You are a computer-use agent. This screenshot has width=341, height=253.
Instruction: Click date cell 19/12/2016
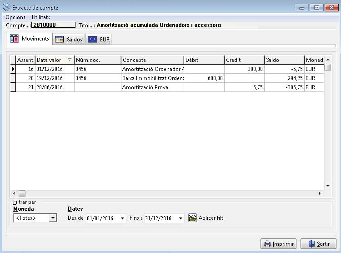(55, 78)
